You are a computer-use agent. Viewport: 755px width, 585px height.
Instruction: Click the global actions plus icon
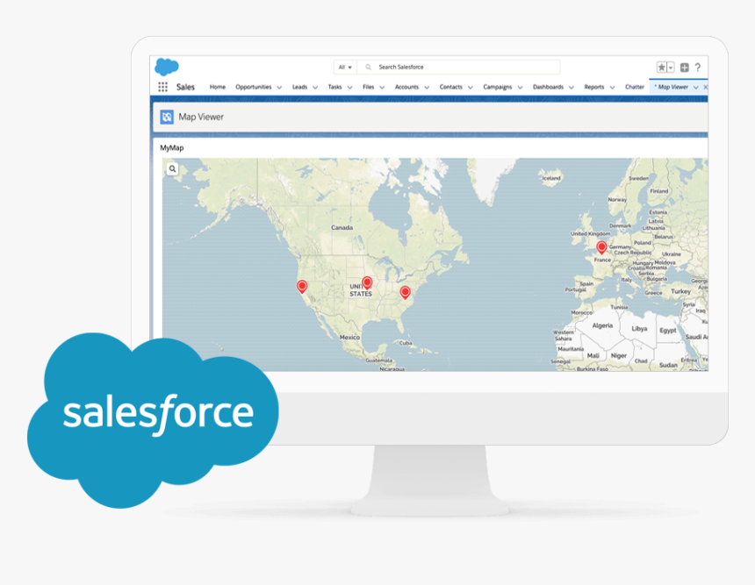(x=684, y=68)
